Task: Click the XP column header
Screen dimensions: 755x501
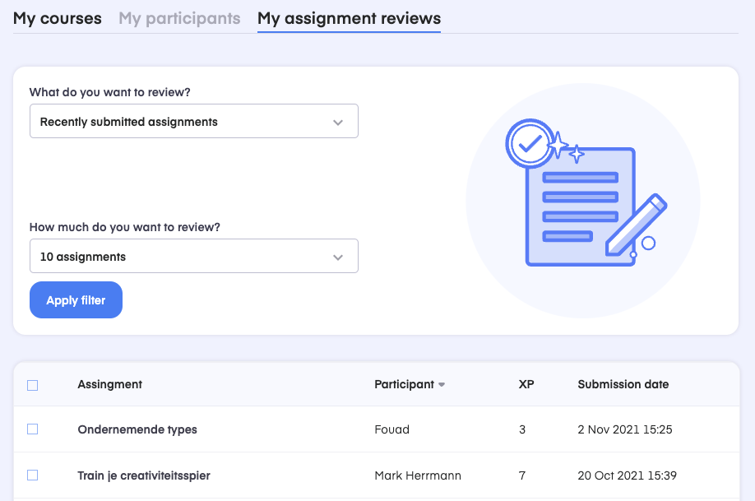Action: click(526, 384)
